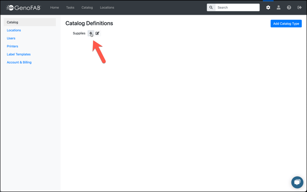
Task: Focus the Search input field
Action: point(237,8)
